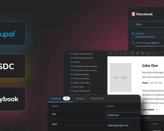
Task: Click the bookmark icon of Button copy default
Action: (x=133, y=43)
